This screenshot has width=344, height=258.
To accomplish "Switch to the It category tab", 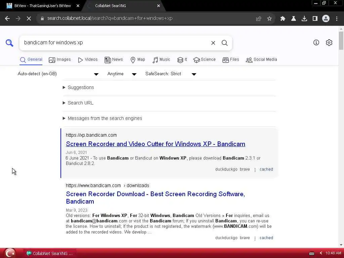I will point(182,60).
